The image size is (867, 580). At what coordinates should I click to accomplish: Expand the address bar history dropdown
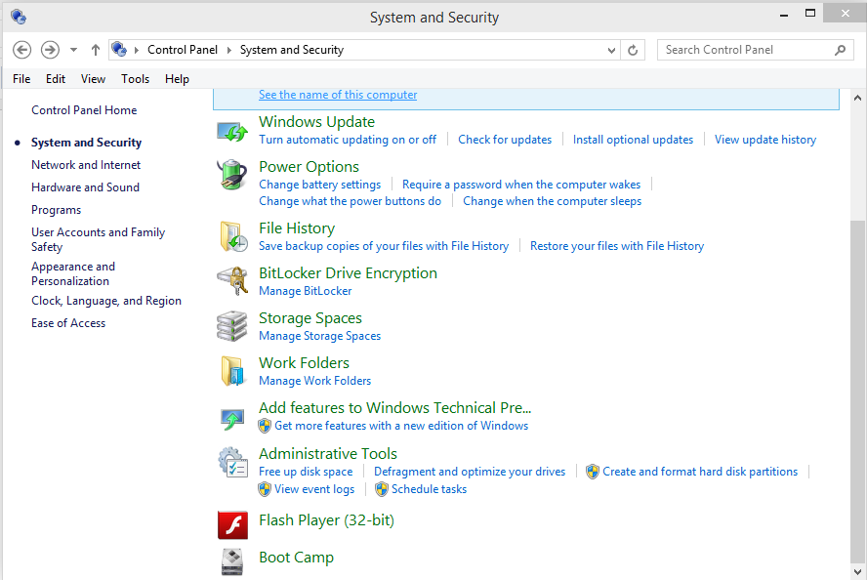(x=611, y=51)
